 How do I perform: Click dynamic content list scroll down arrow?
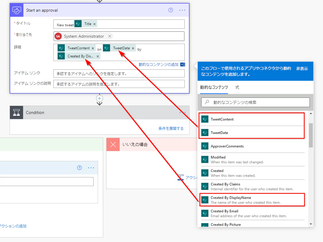[x=311, y=224]
